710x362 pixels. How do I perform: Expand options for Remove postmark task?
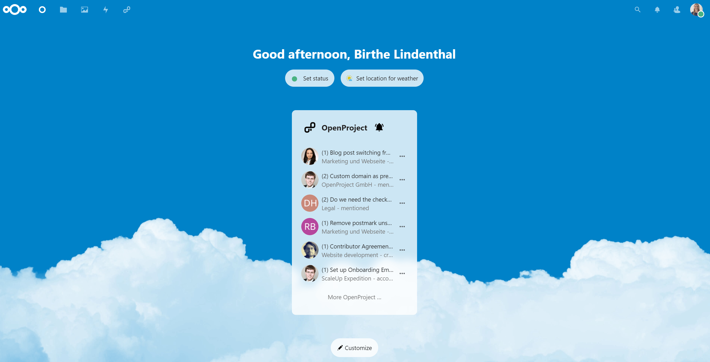pyautogui.click(x=402, y=226)
